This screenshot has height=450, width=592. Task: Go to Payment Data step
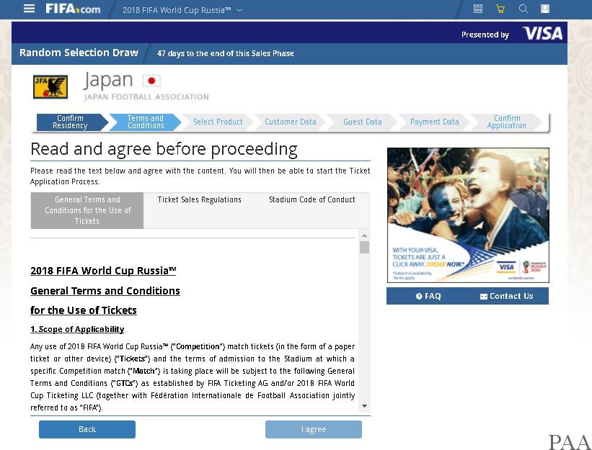(x=435, y=122)
